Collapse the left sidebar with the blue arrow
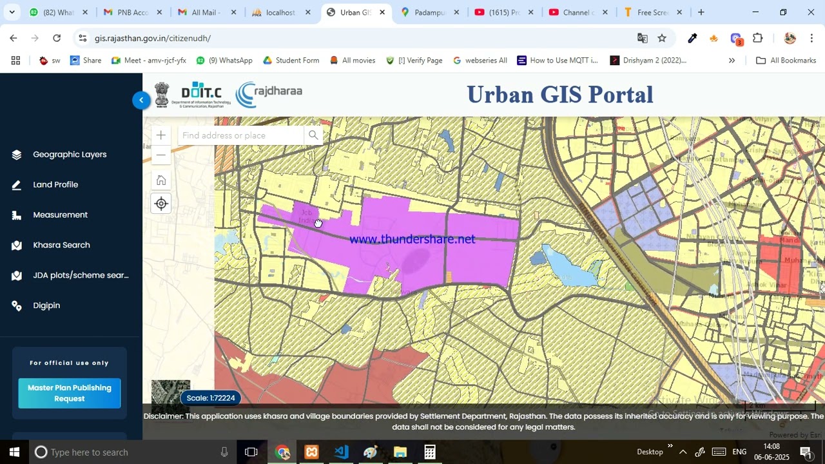 pos(141,100)
